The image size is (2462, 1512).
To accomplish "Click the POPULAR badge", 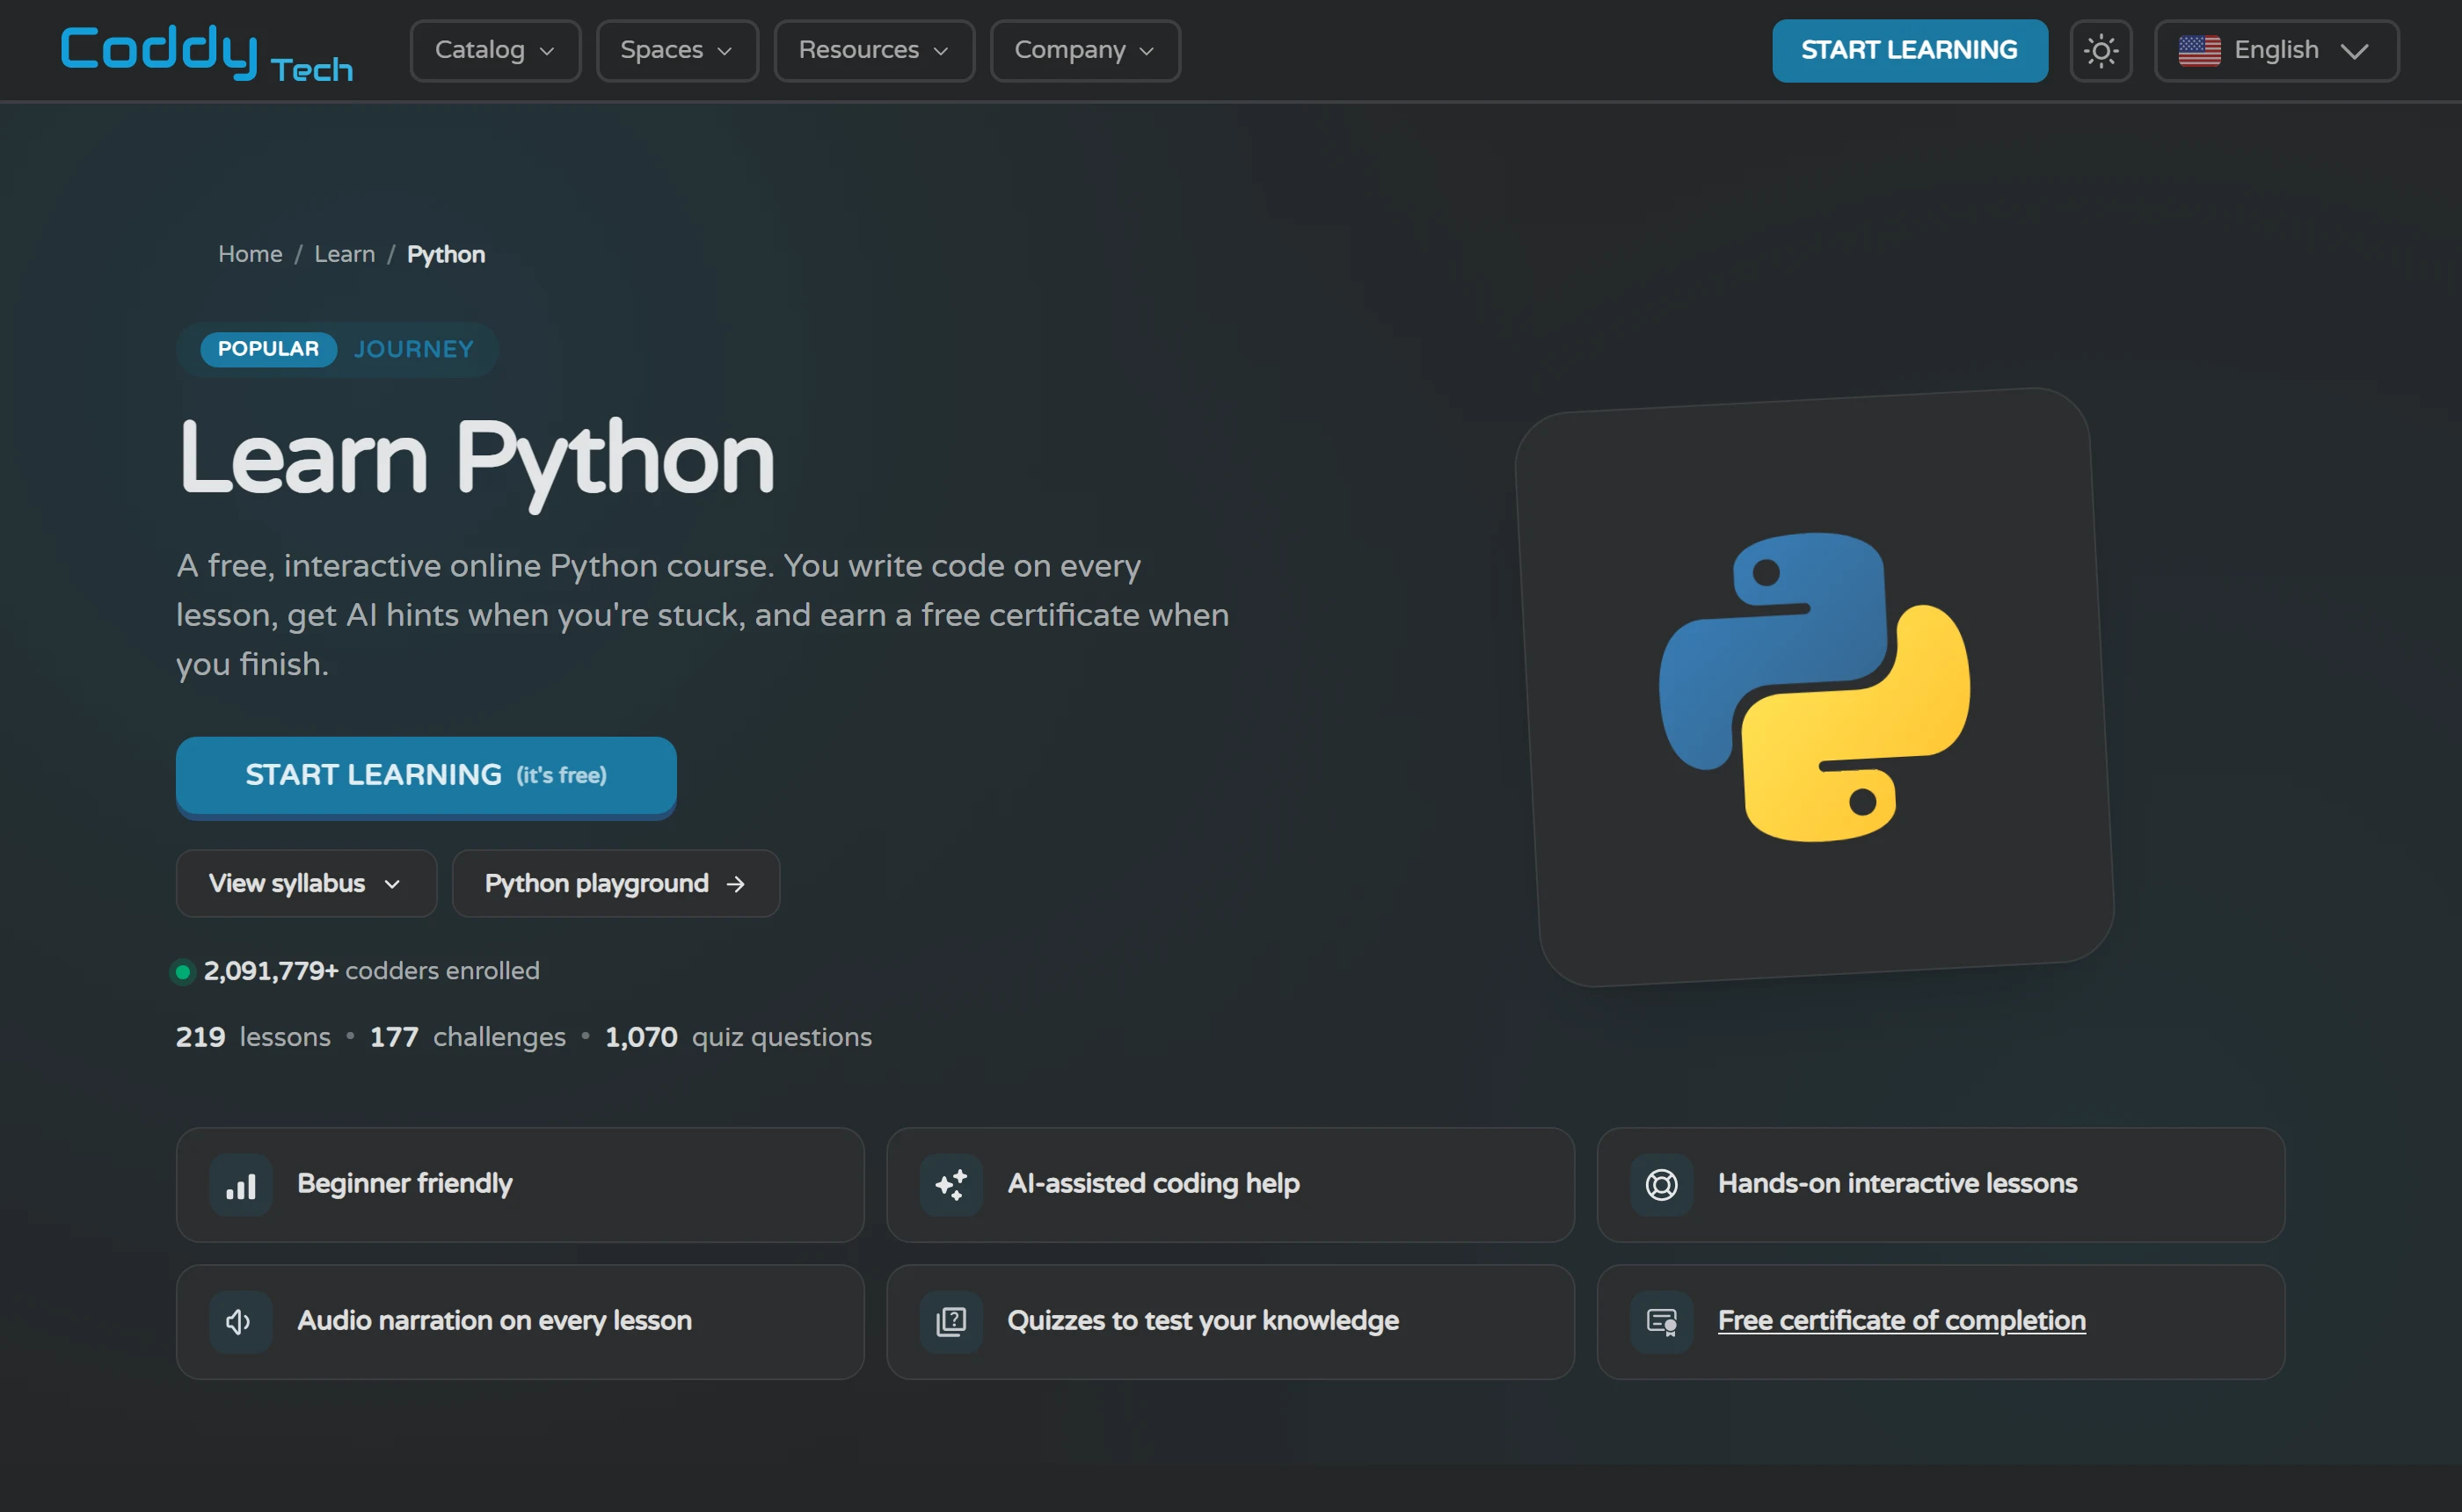I will click(268, 349).
